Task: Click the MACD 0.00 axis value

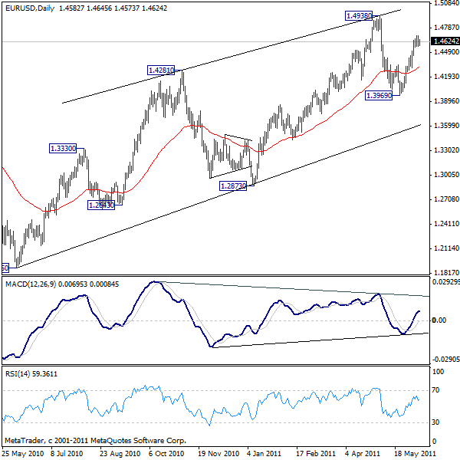Action: click(x=440, y=320)
